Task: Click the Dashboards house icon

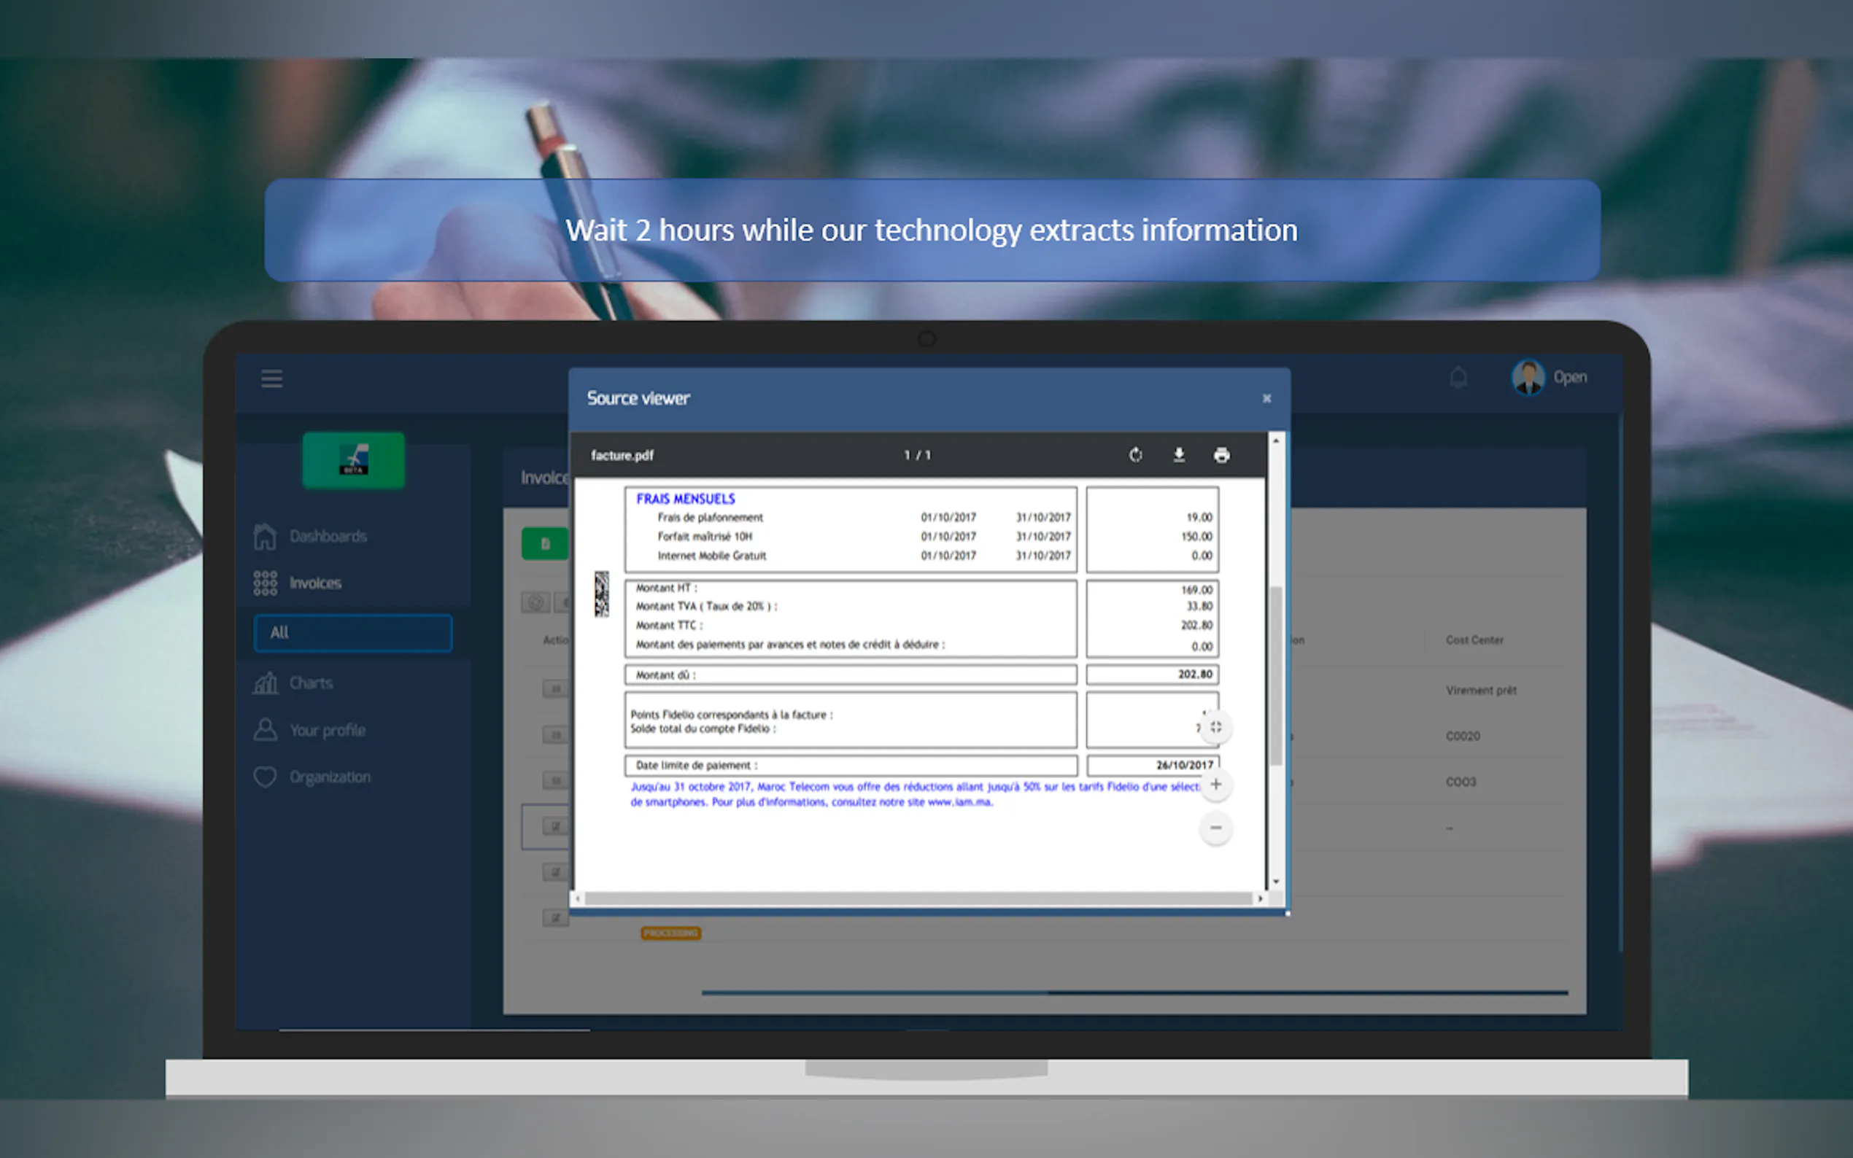Action: pos(265,536)
